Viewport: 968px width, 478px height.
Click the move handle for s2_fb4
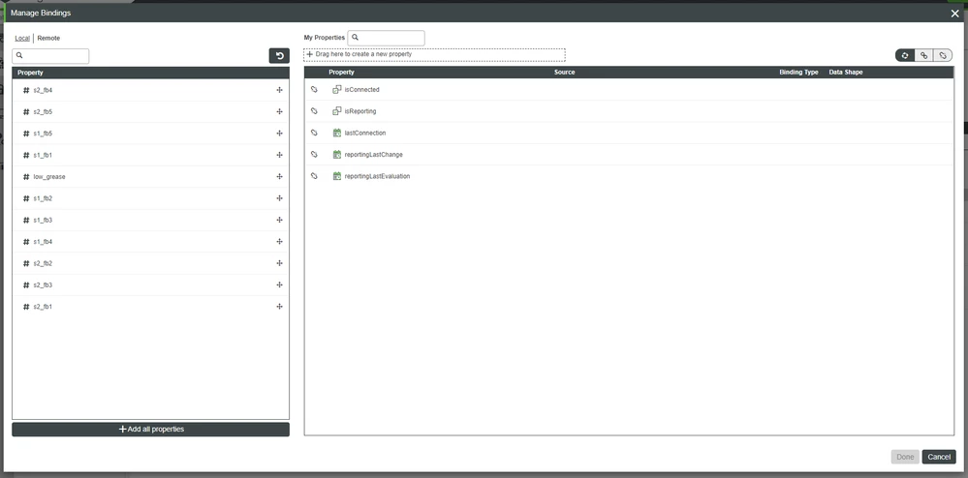click(280, 90)
